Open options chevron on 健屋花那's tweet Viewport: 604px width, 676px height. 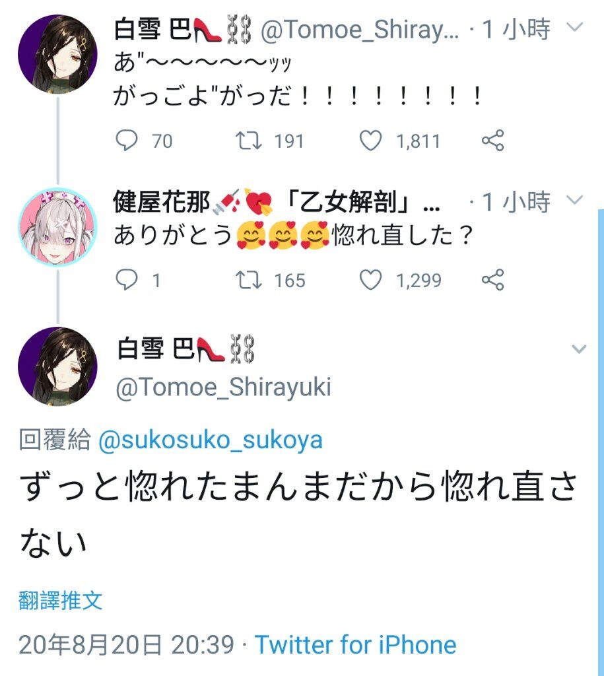pyautogui.click(x=575, y=199)
